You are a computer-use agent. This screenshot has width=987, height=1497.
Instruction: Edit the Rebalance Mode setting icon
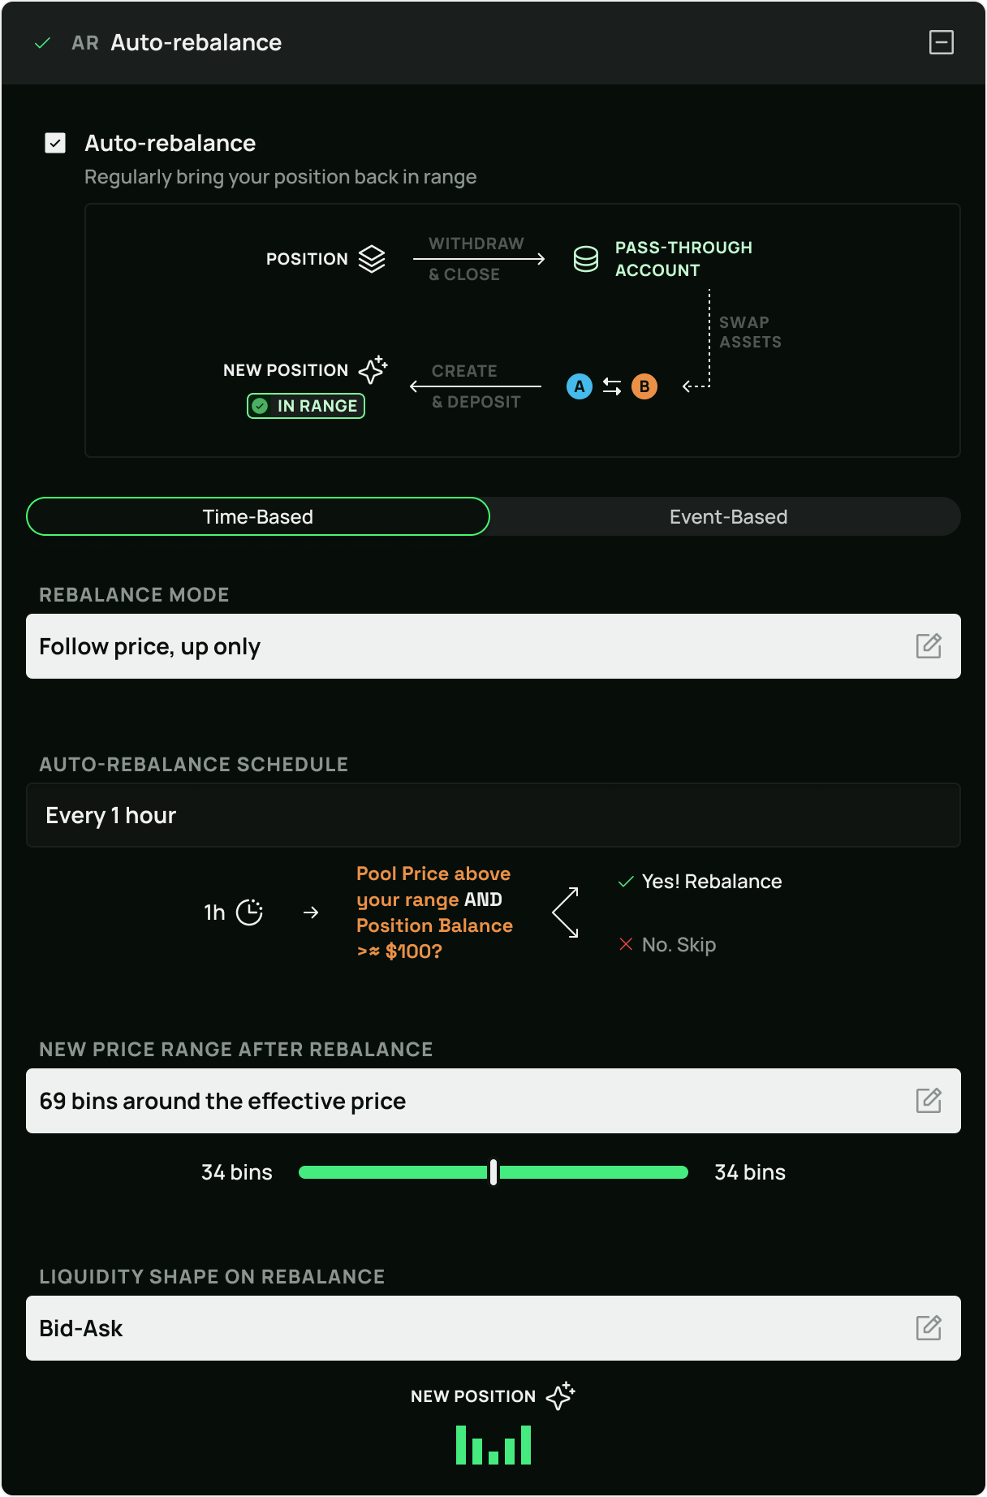click(x=929, y=646)
